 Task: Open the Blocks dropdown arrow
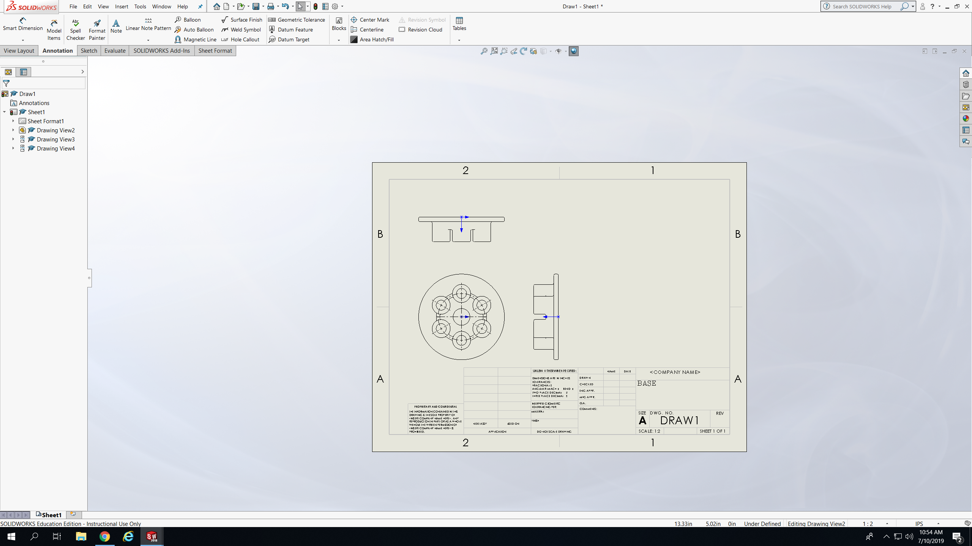pyautogui.click(x=339, y=40)
